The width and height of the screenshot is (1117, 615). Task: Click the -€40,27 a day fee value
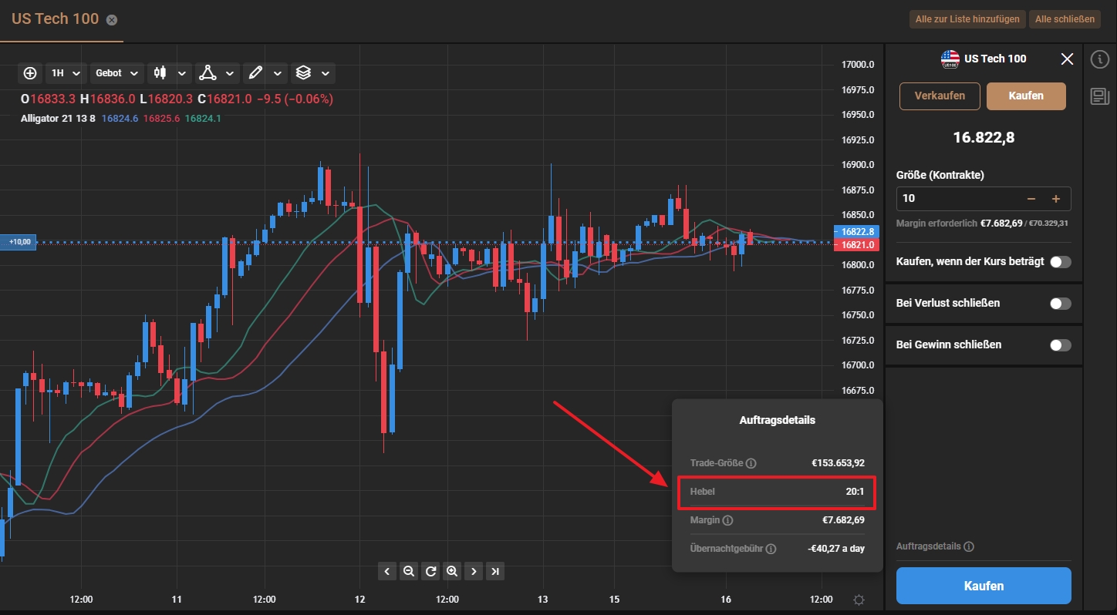836,549
